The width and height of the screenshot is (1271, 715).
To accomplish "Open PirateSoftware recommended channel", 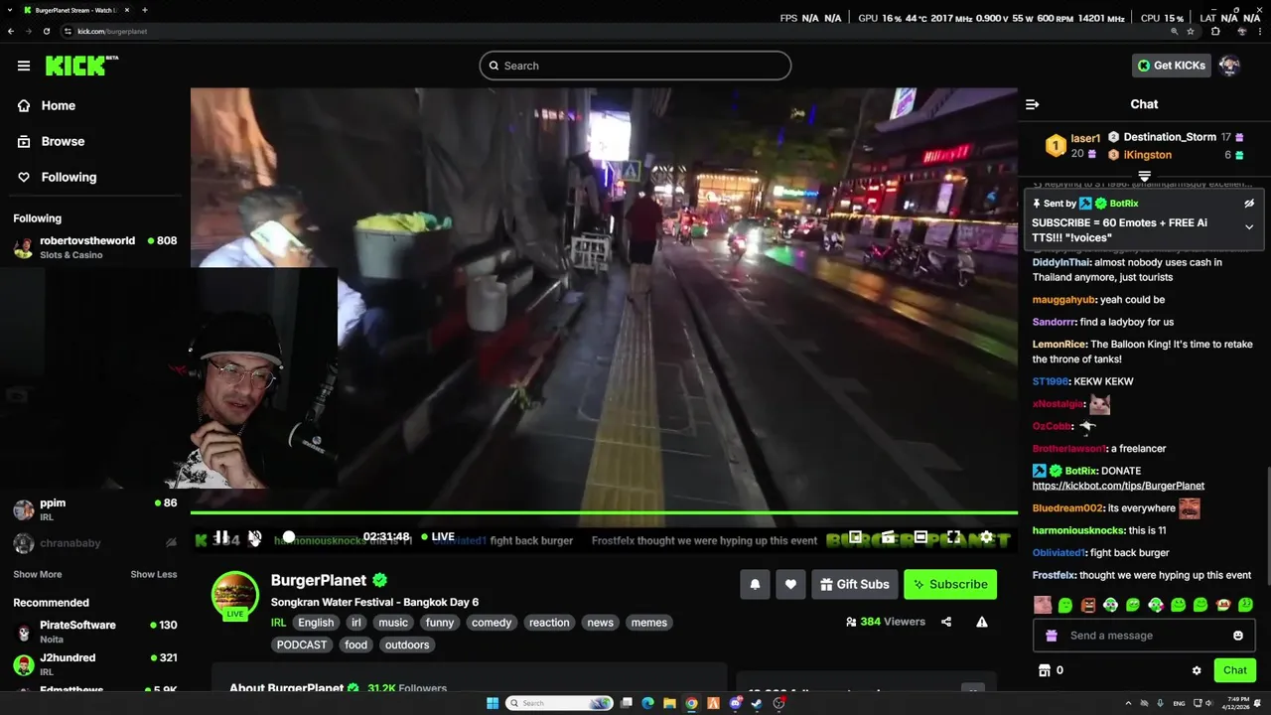I will coord(95,632).
